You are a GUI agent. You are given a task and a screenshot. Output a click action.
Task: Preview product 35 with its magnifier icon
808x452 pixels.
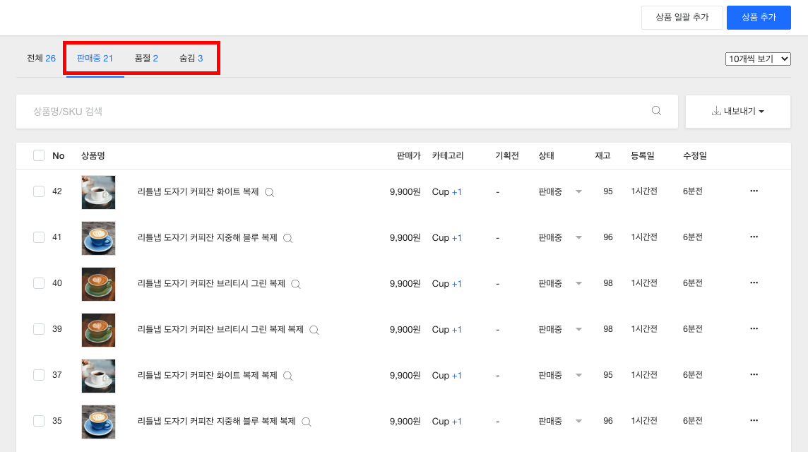pos(306,422)
